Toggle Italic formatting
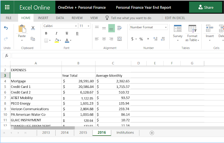The width and height of the screenshot is (224, 143). pos(56,33)
